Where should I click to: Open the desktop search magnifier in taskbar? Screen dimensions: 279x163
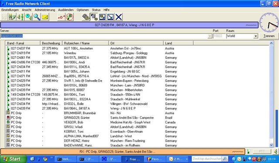(x=225, y=159)
